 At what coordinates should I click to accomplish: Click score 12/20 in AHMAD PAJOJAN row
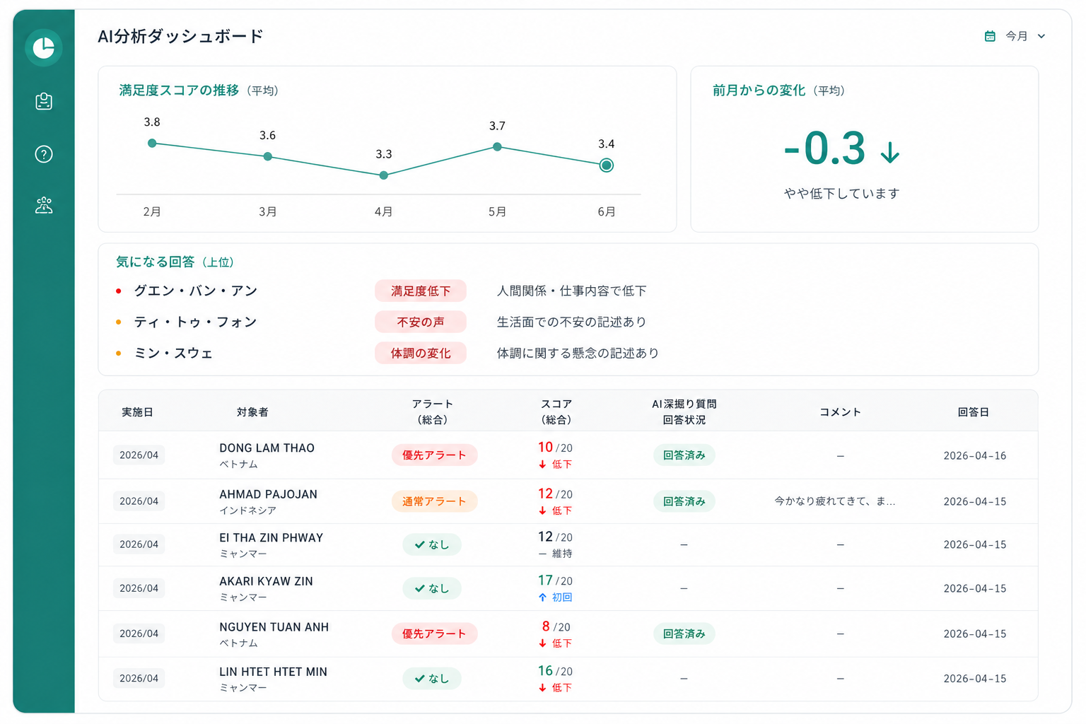[555, 494]
